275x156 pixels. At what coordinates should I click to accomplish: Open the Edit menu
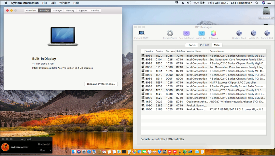(53, 3)
